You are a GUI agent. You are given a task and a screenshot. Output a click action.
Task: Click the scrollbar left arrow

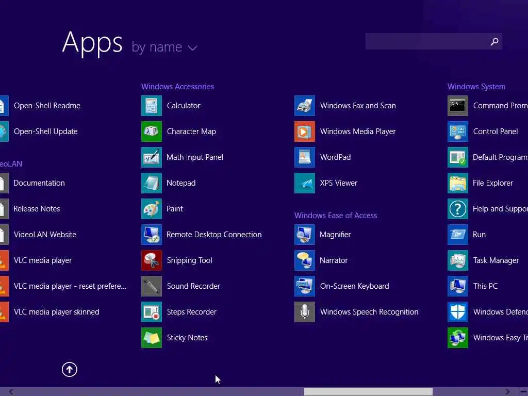click(x=11, y=392)
